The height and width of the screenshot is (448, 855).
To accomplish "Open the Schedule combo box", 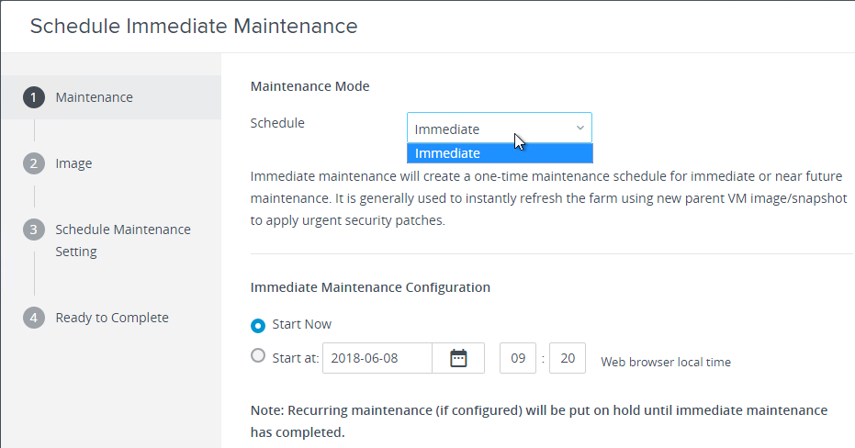I will click(x=500, y=129).
